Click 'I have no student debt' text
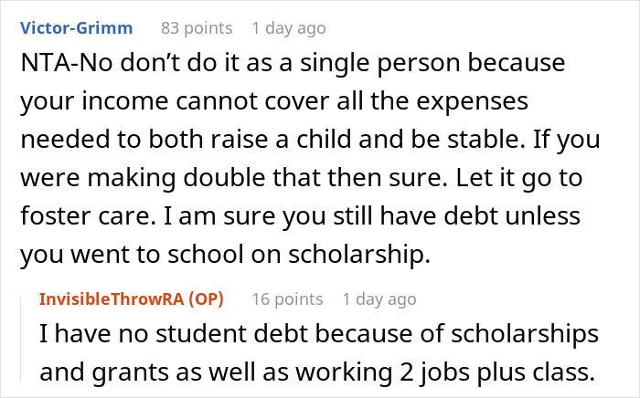This screenshot has height=398, width=640. click(173, 333)
